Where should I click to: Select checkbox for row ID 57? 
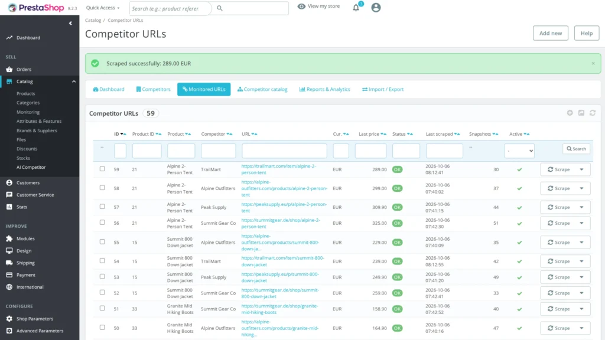click(102, 207)
